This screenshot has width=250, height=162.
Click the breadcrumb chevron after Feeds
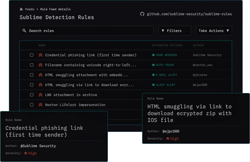click(37, 9)
